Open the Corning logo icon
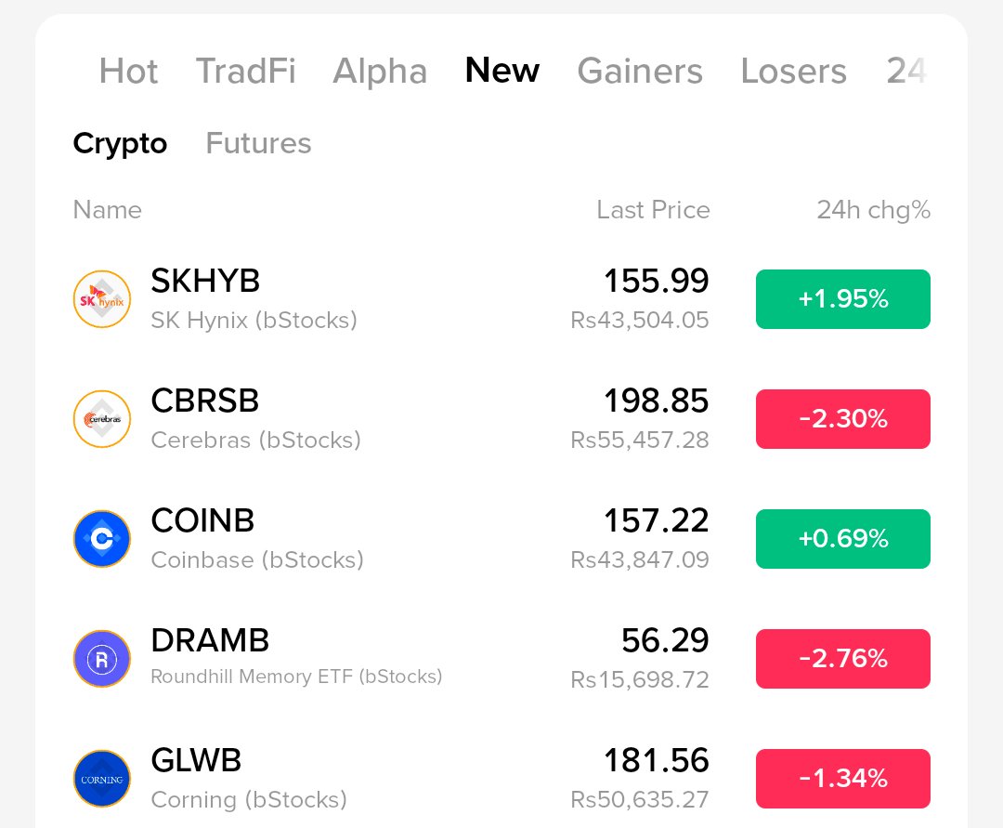 102,779
